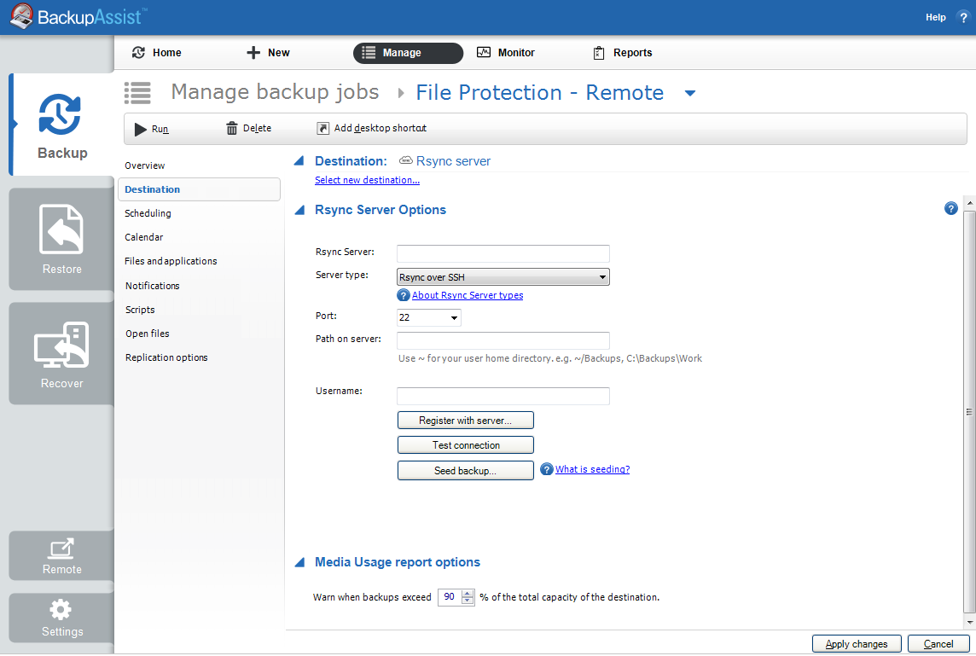Image resolution: width=976 pixels, height=656 pixels.
Task: Click the Select new destination link
Action: coord(367,180)
